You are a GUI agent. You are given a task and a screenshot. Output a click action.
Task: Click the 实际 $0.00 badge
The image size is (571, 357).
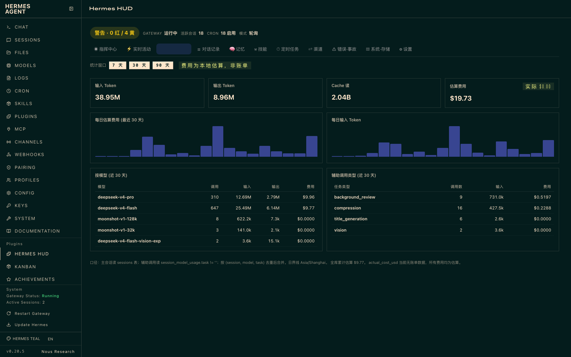538,87
